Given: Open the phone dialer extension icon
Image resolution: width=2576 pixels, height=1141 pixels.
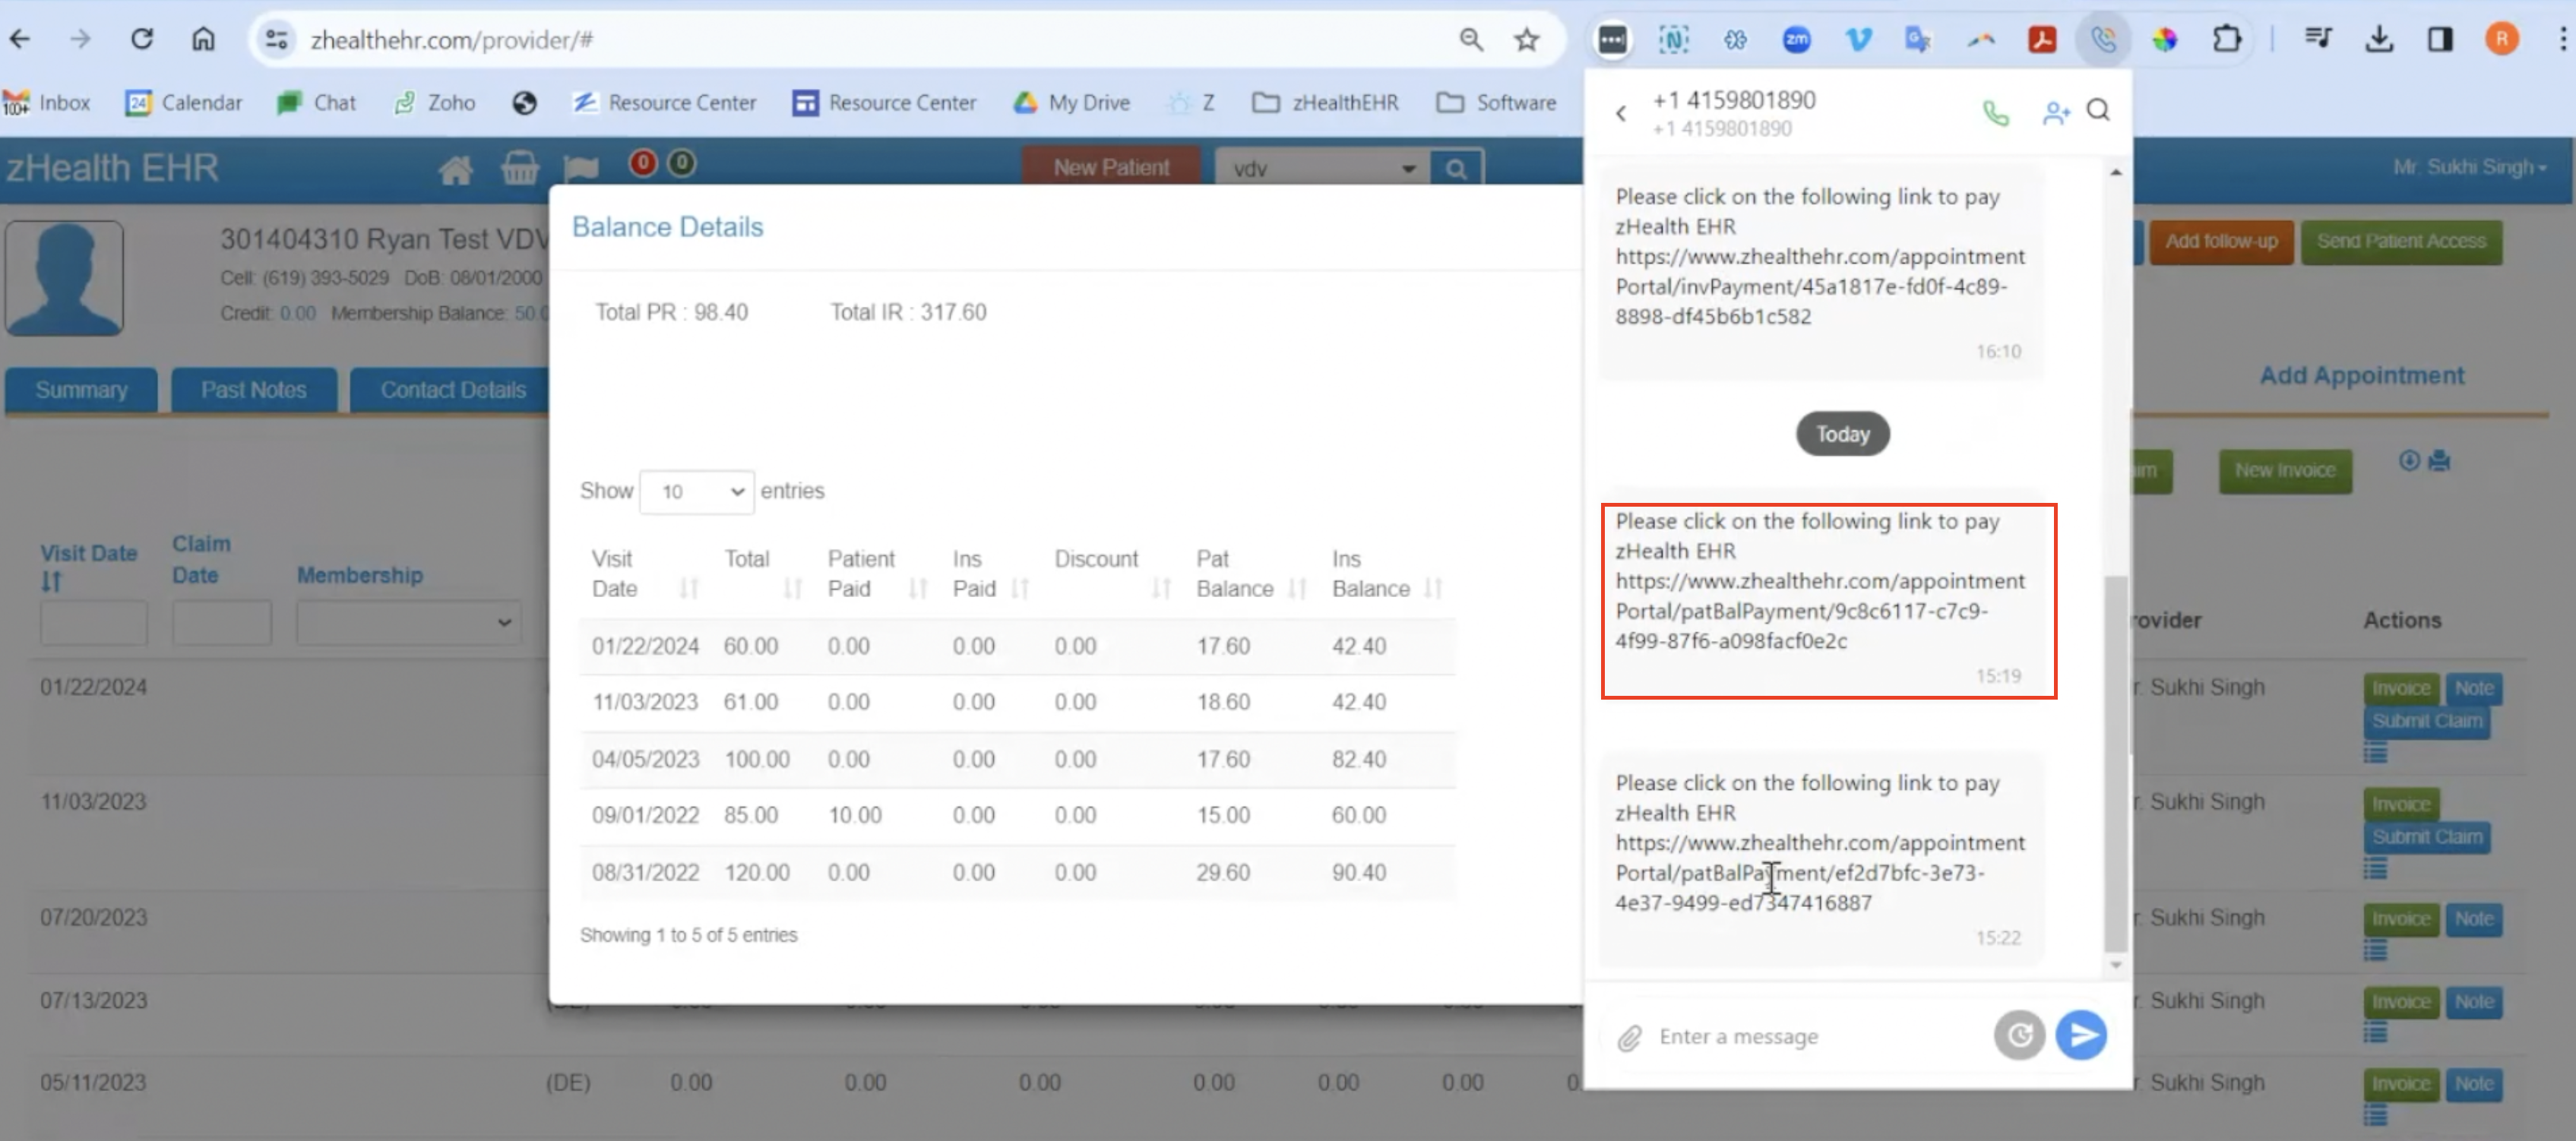Looking at the screenshot, I should tap(2104, 39).
